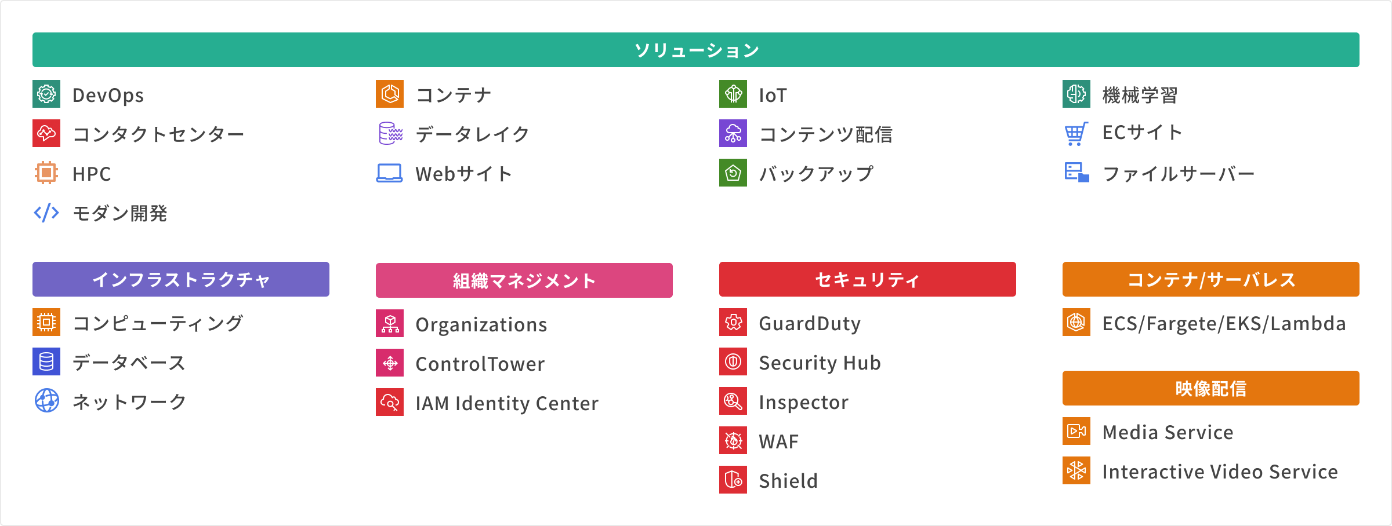Image resolution: width=1392 pixels, height=526 pixels.
Task: Click the blue データベース database icon
Action: point(46,361)
